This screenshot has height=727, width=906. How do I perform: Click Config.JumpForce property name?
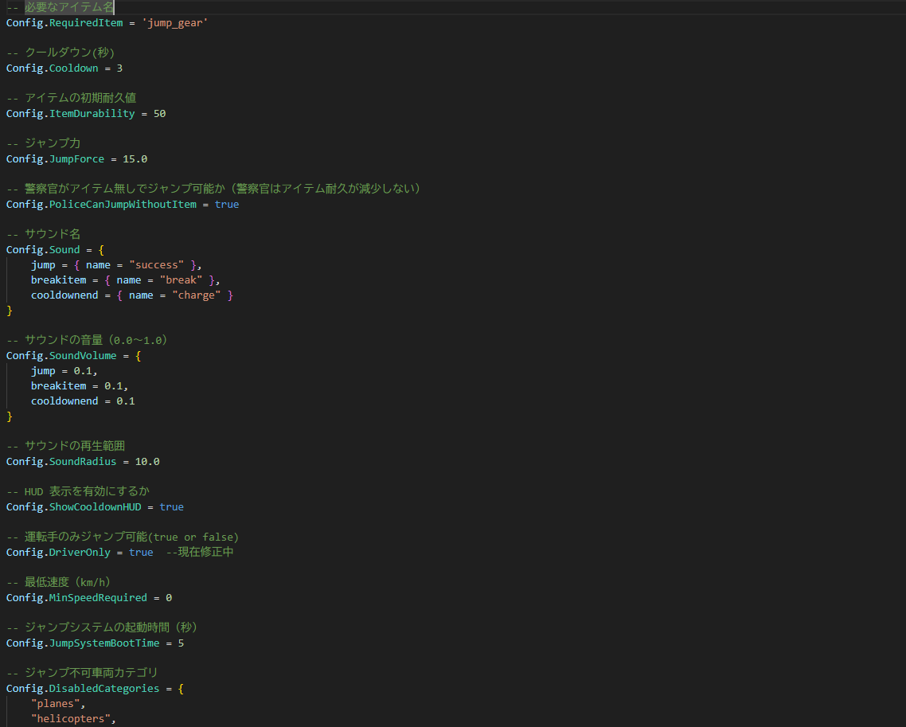click(56, 159)
